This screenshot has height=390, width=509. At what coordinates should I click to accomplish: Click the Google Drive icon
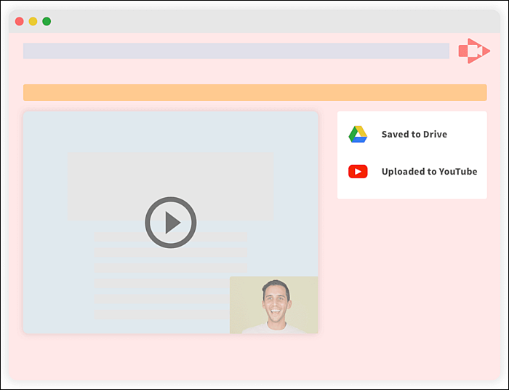pyautogui.click(x=358, y=134)
